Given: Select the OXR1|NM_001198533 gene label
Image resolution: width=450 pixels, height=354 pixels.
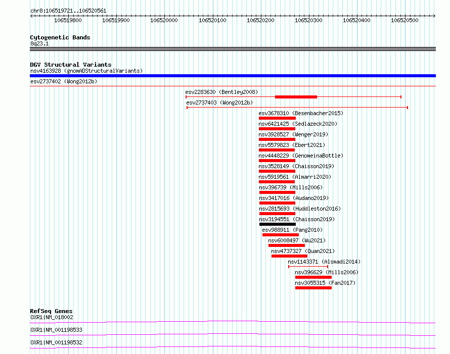Looking at the screenshot, I should coord(56,330).
